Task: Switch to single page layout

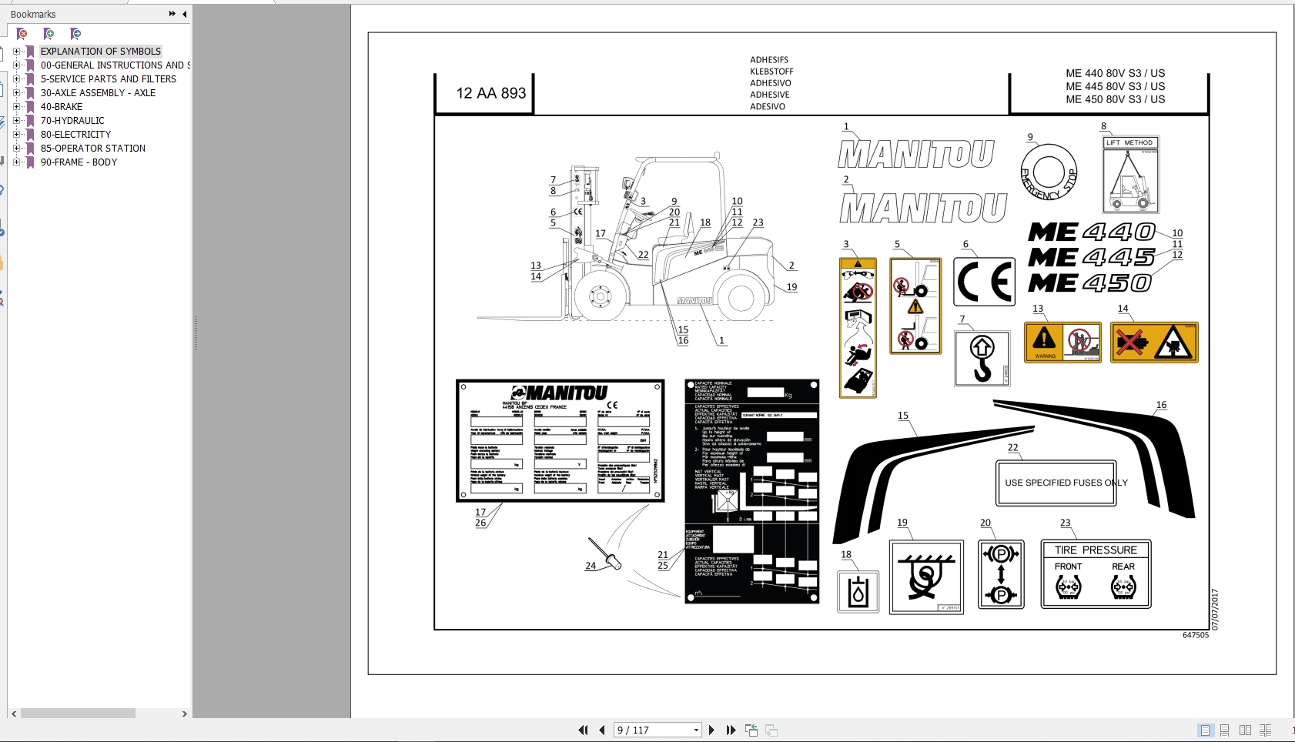Action: [1205, 730]
